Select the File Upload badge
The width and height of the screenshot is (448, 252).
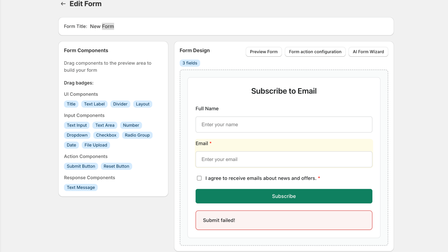tap(96, 145)
